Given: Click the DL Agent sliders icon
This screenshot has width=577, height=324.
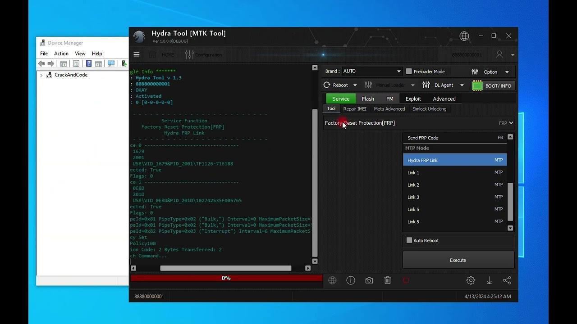Looking at the screenshot, I should pyautogui.click(x=426, y=85).
